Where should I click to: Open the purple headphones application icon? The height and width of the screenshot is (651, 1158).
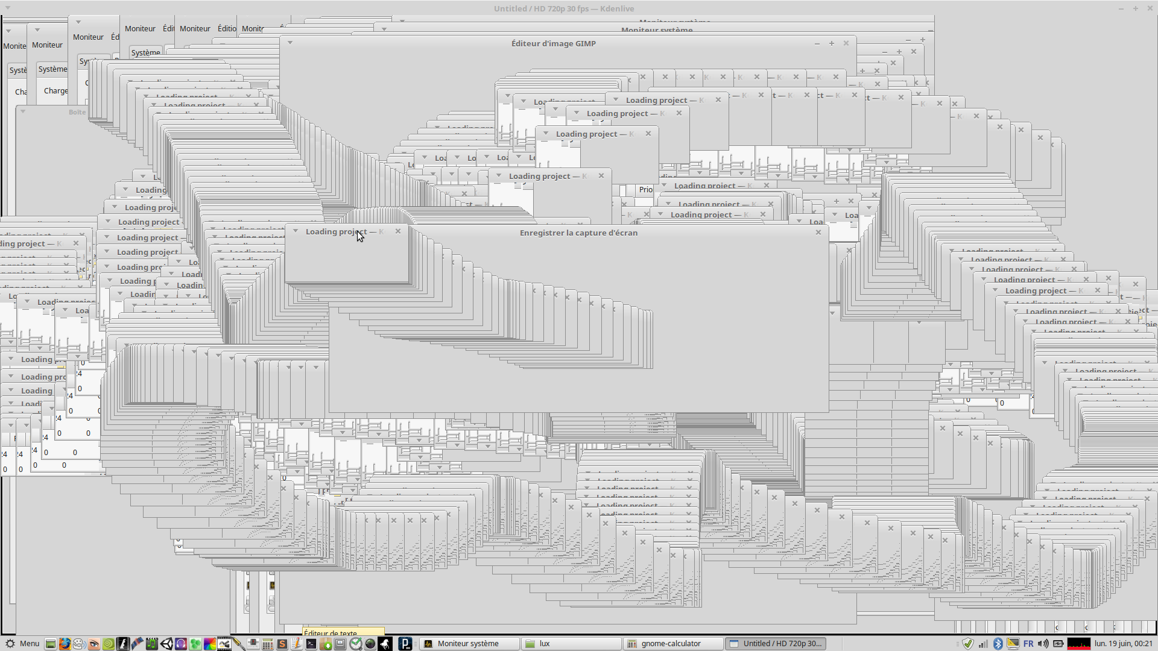tap(181, 644)
